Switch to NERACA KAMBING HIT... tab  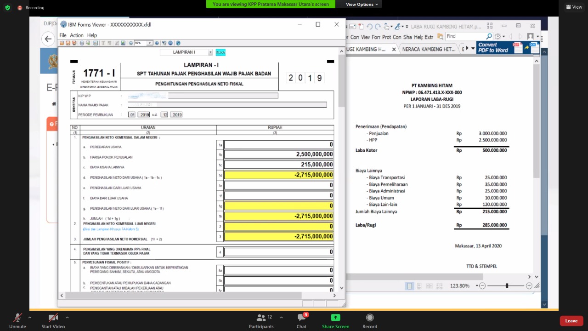tap(428, 49)
